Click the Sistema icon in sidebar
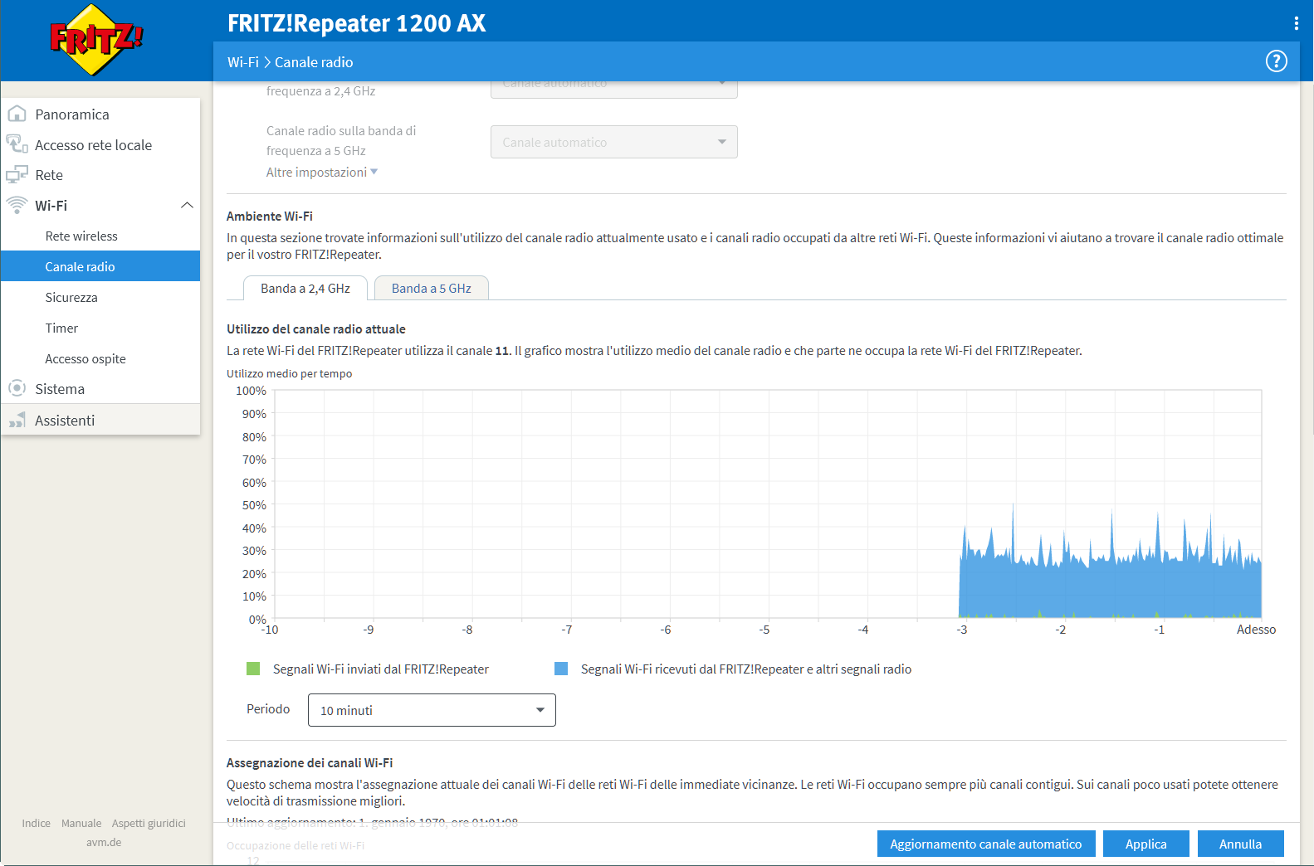Viewport: 1314px width, 866px height. [x=17, y=388]
